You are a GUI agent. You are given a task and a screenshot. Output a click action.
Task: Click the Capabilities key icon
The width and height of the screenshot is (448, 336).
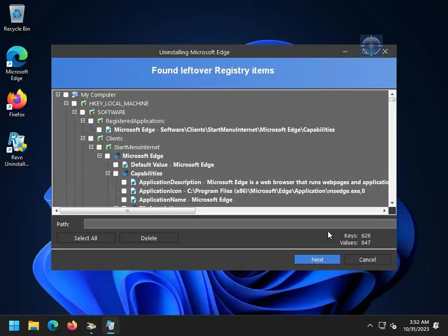pos(125,173)
